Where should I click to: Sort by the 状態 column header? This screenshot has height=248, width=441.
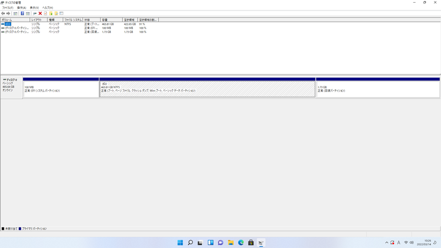pos(92,20)
